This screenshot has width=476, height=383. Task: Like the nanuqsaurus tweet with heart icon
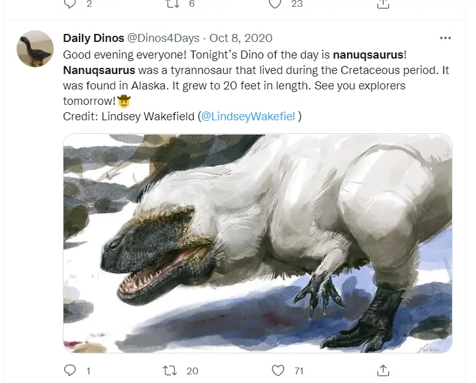[x=279, y=370]
